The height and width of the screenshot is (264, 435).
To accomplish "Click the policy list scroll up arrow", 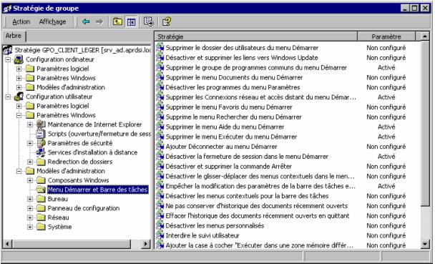I will pyautogui.click(x=425, y=36).
